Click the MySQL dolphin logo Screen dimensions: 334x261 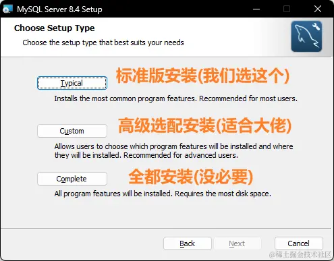click(306, 36)
